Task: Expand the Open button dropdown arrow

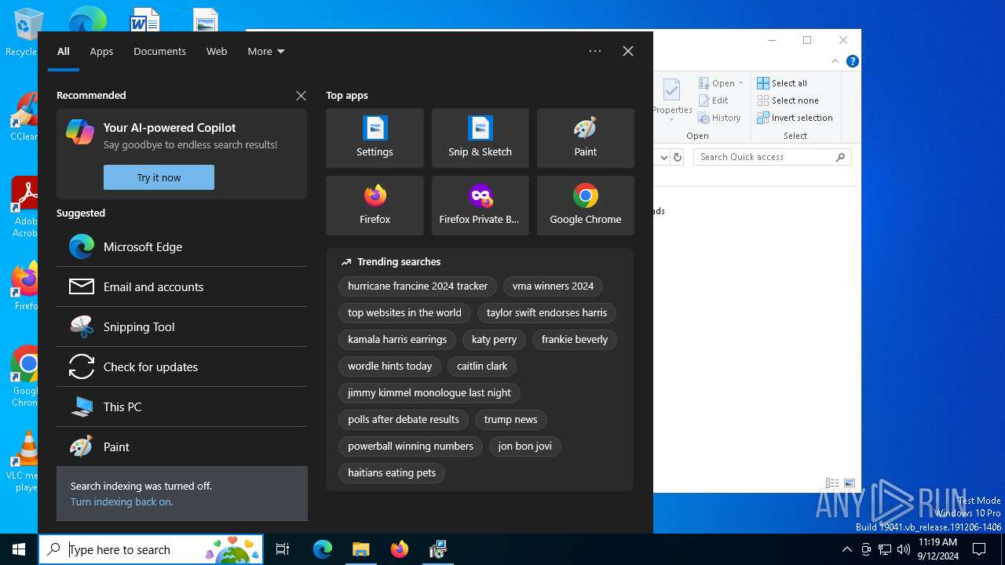Action: coord(740,83)
